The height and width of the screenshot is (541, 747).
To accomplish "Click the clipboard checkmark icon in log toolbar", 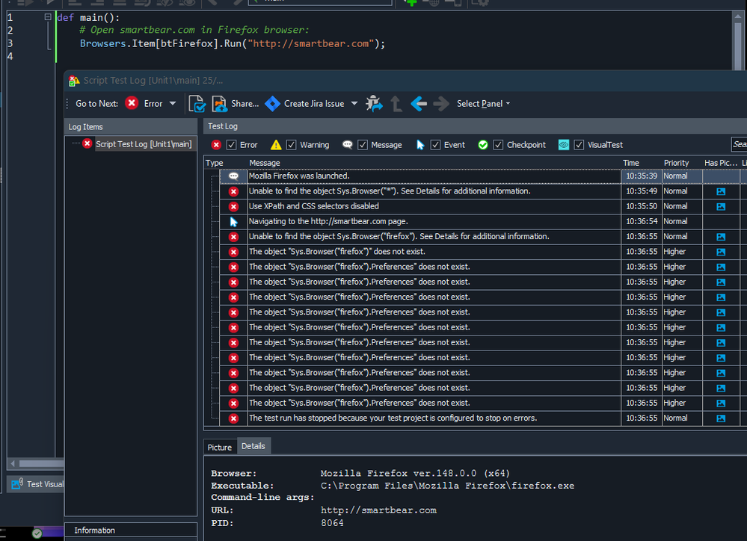I will tap(197, 104).
